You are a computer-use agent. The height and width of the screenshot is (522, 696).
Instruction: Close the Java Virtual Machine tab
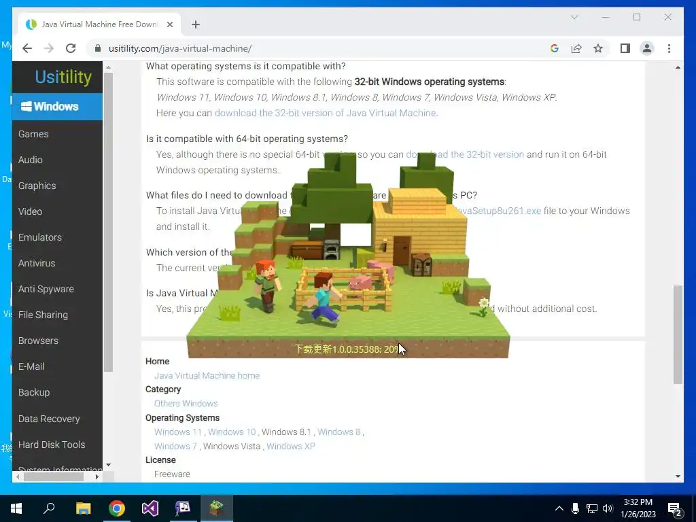[x=169, y=24]
